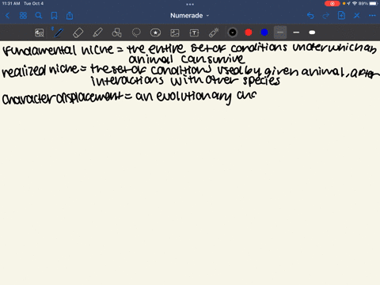Select the Eraser tool
Screen dimensions: 380x285
pos(78,32)
